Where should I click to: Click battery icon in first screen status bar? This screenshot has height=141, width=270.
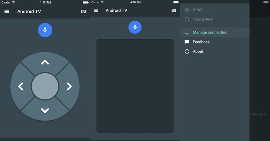(x=85, y=2)
